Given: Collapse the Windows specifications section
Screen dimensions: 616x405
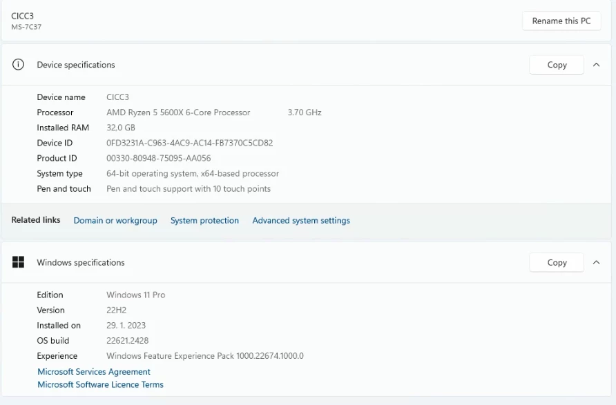Looking at the screenshot, I should (x=597, y=263).
